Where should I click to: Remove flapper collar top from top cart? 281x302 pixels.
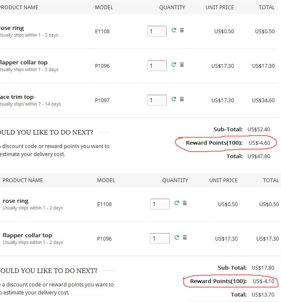tap(182, 64)
